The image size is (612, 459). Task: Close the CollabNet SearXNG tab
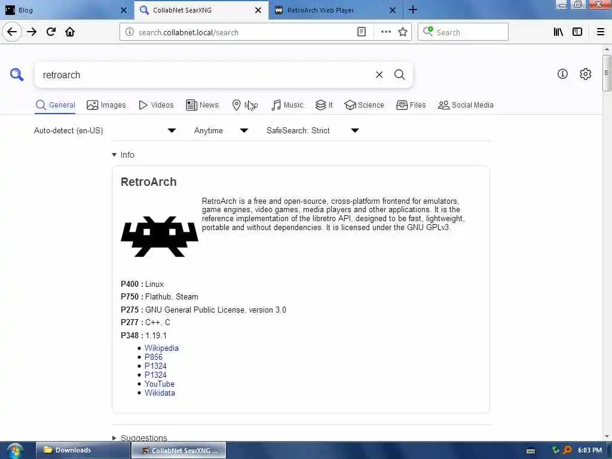[258, 10]
